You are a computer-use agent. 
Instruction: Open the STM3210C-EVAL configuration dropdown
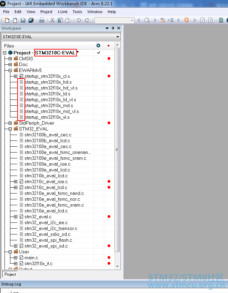tap(118, 37)
